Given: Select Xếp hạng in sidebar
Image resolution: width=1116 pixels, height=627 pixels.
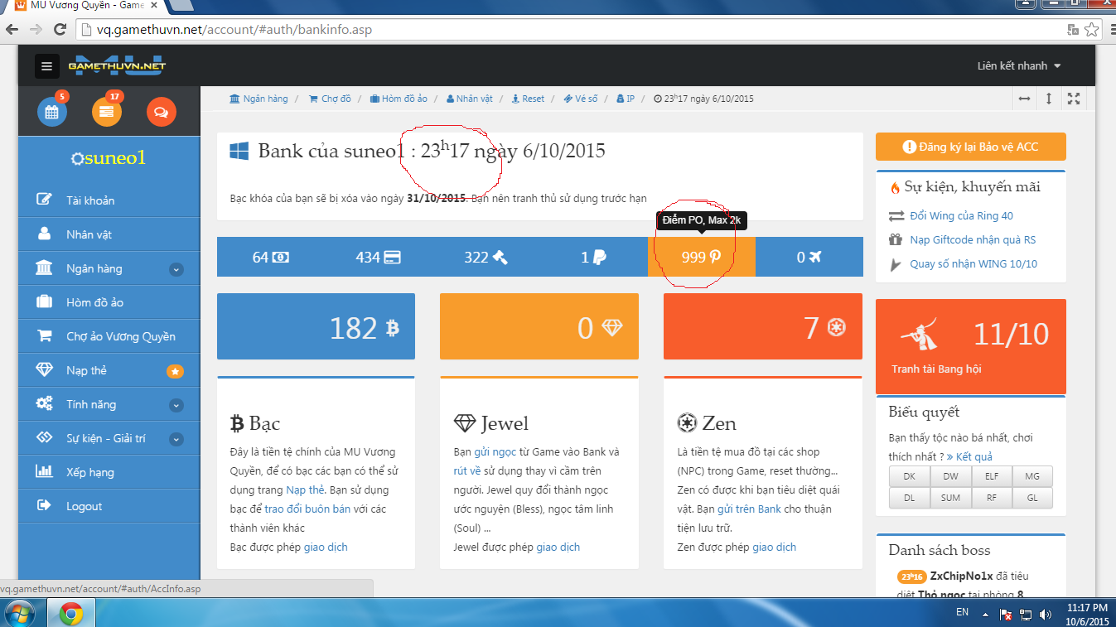Looking at the screenshot, I should pyautogui.click(x=89, y=472).
